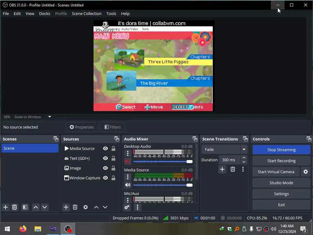Undock the Sources panel
The width and height of the screenshot is (313, 235).
click(x=116, y=139)
